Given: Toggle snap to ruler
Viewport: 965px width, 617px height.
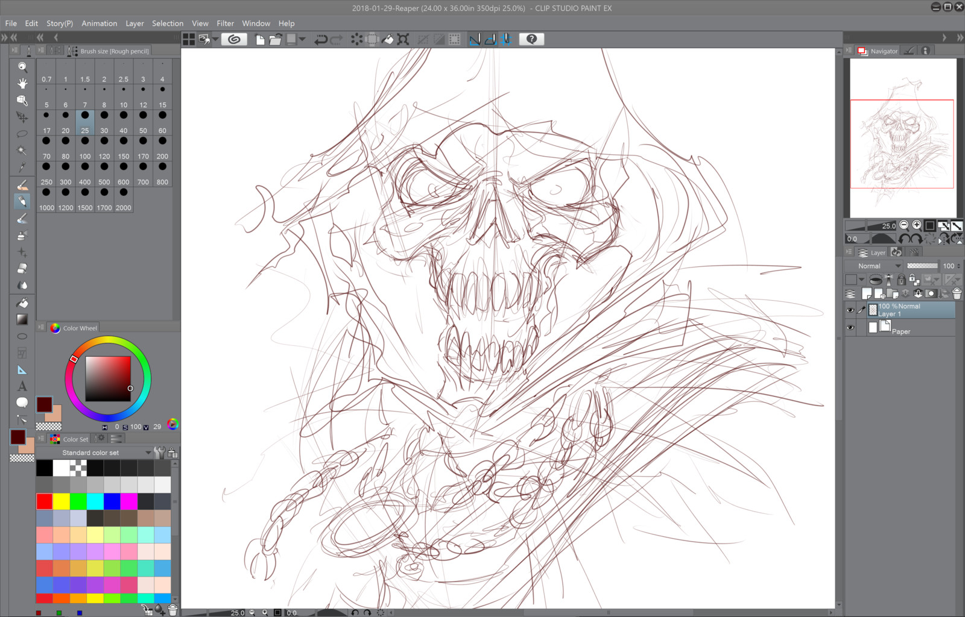Looking at the screenshot, I should tap(475, 39).
